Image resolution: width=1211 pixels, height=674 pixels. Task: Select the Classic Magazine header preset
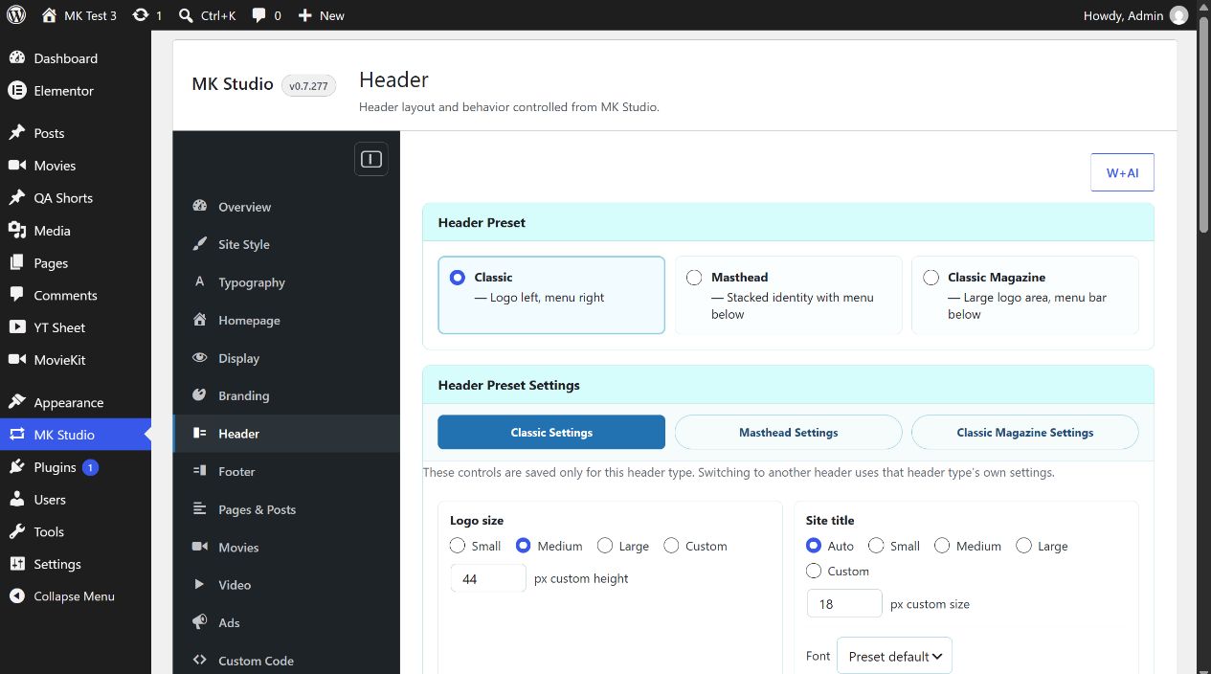pyautogui.click(x=1025, y=295)
